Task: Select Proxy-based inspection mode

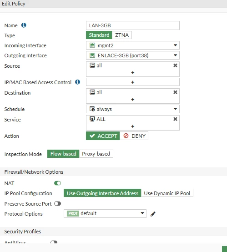Action: coord(96,154)
